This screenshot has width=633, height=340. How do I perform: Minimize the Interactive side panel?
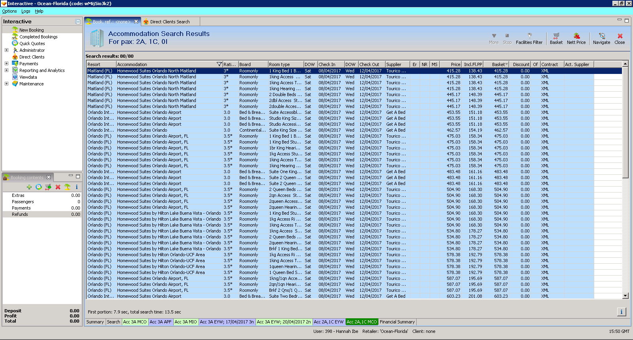pos(78,22)
